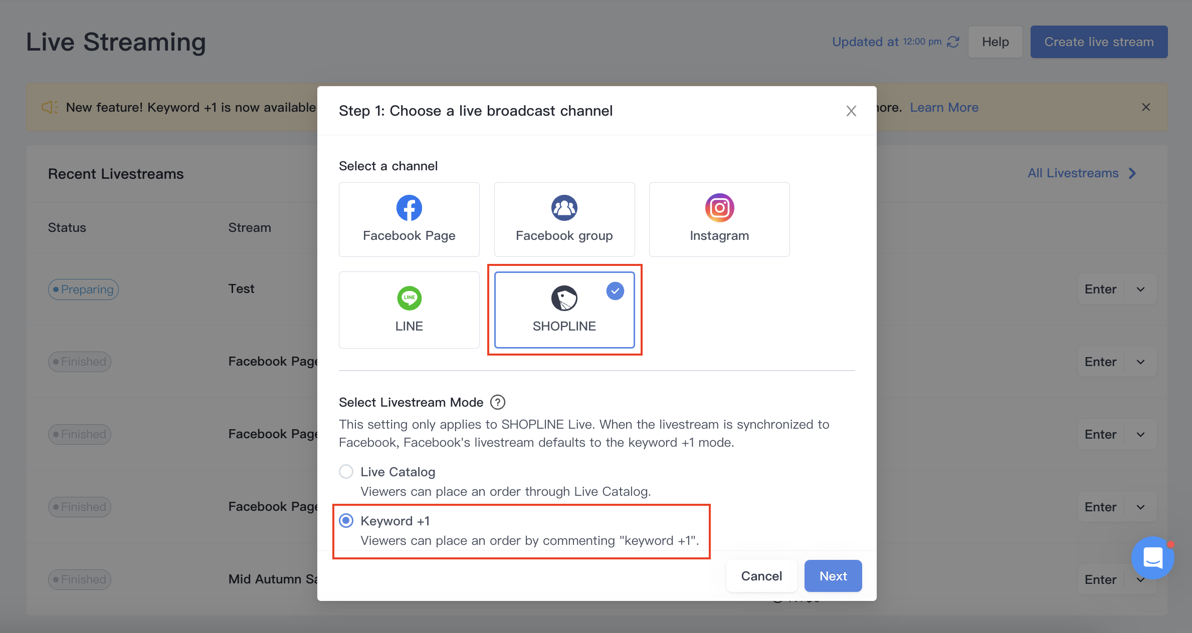This screenshot has width=1192, height=633.
Task: Click the SHOPLINE channel logo
Action: tap(564, 298)
